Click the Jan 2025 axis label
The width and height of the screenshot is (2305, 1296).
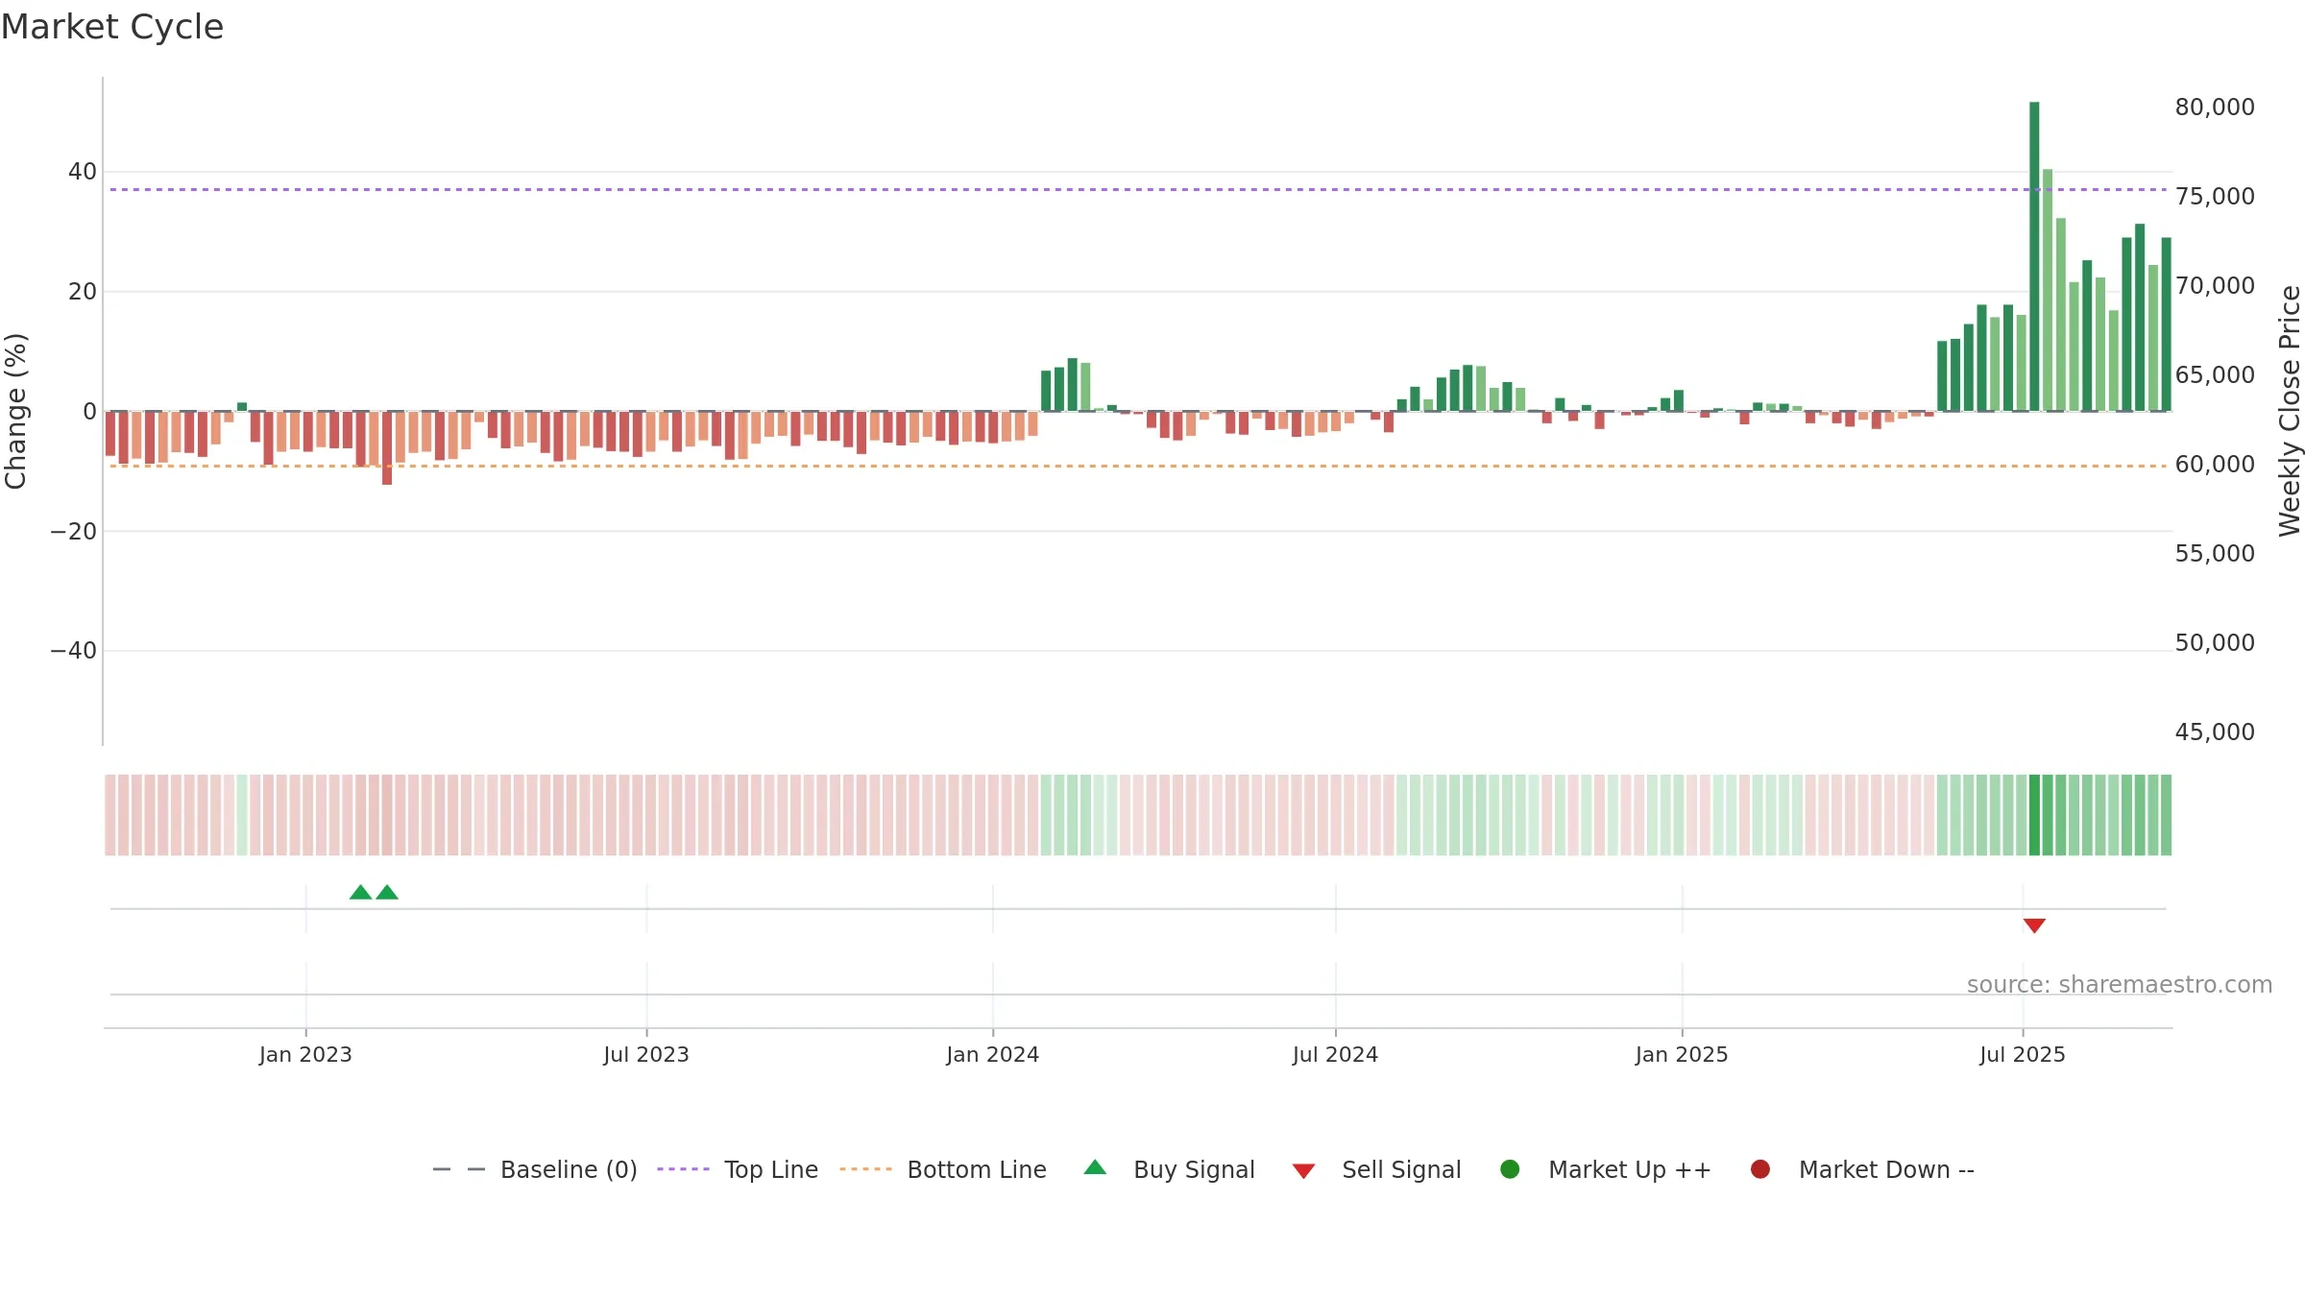[x=1682, y=1054]
